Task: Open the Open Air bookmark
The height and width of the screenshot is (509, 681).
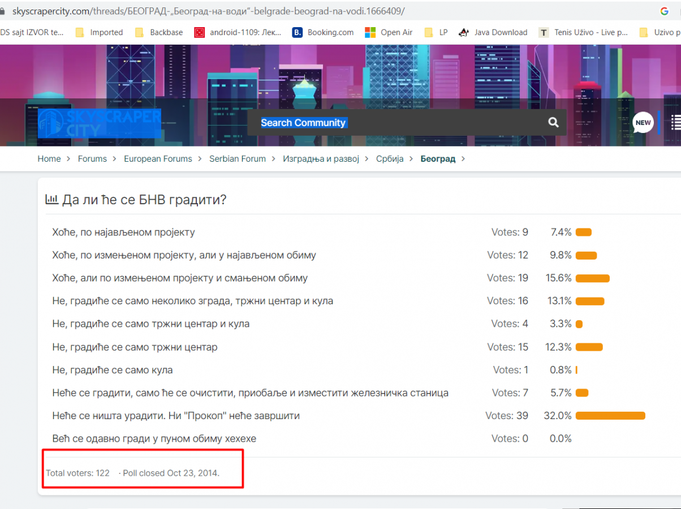Action: 389,32
